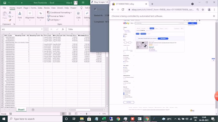Viewport: 218px width, 122px height.
Task: Switch to the View ribbon tab
Action: click(53, 8)
